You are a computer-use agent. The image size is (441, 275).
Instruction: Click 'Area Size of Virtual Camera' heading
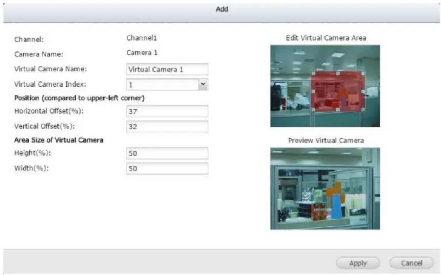pos(59,140)
